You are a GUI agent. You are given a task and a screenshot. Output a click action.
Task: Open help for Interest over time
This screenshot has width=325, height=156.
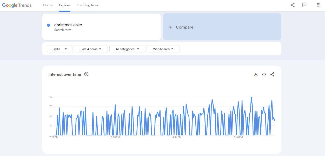point(87,74)
